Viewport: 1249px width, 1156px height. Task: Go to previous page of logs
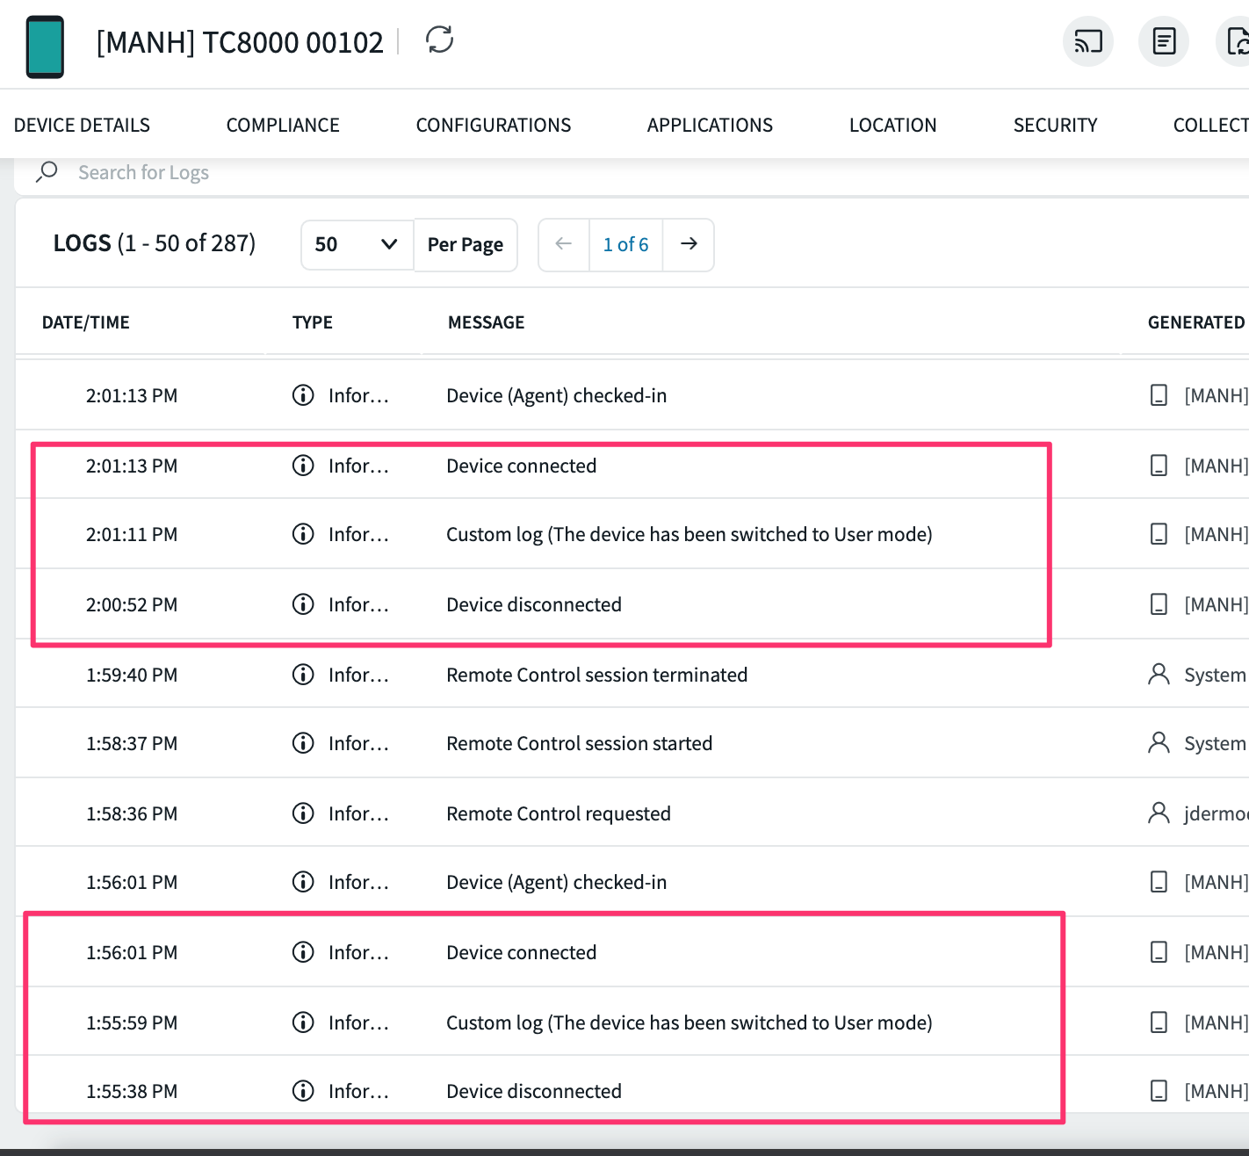564,244
